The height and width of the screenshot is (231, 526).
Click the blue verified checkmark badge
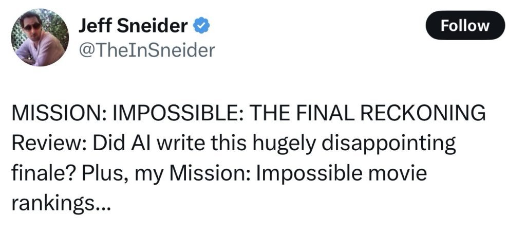(200, 26)
